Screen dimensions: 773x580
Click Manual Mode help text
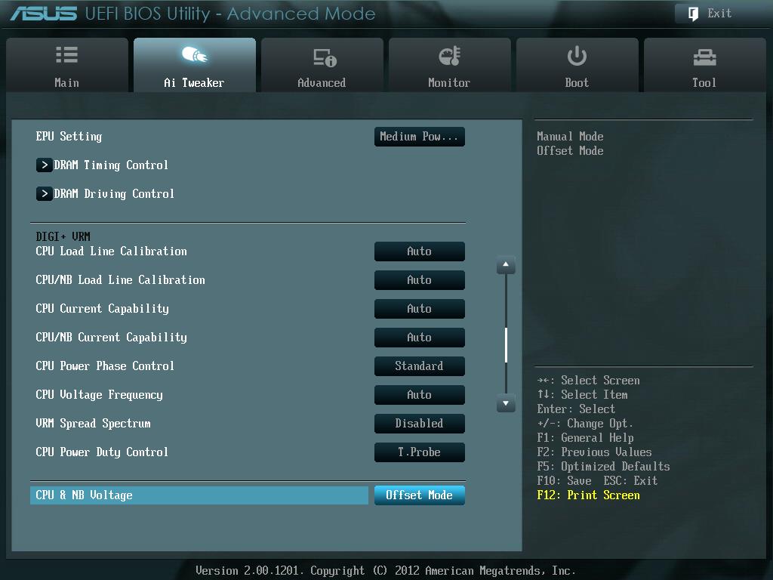pyautogui.click(x=571, y=136)
